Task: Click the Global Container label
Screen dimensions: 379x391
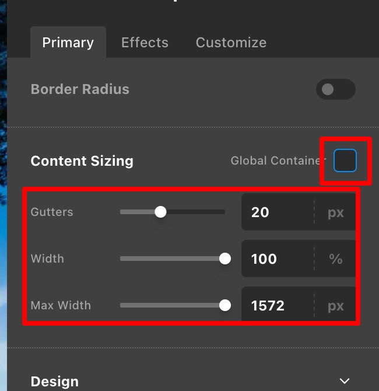Action: tap(278, 160)
